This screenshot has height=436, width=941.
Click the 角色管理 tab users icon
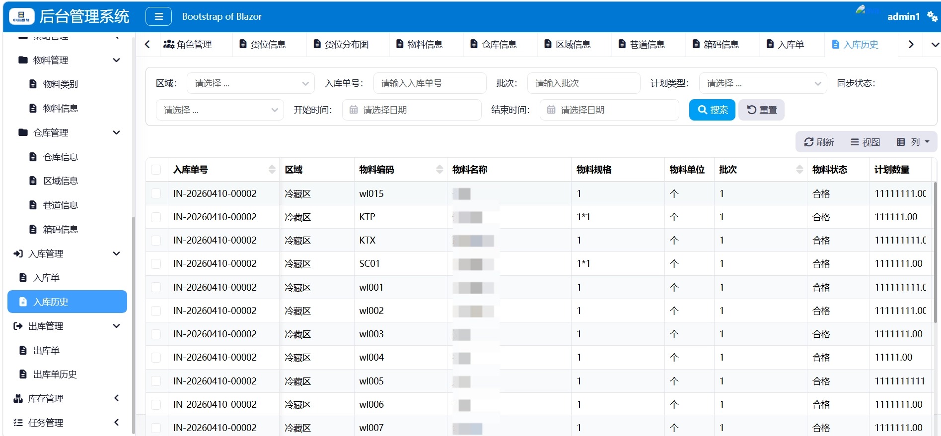169,44
